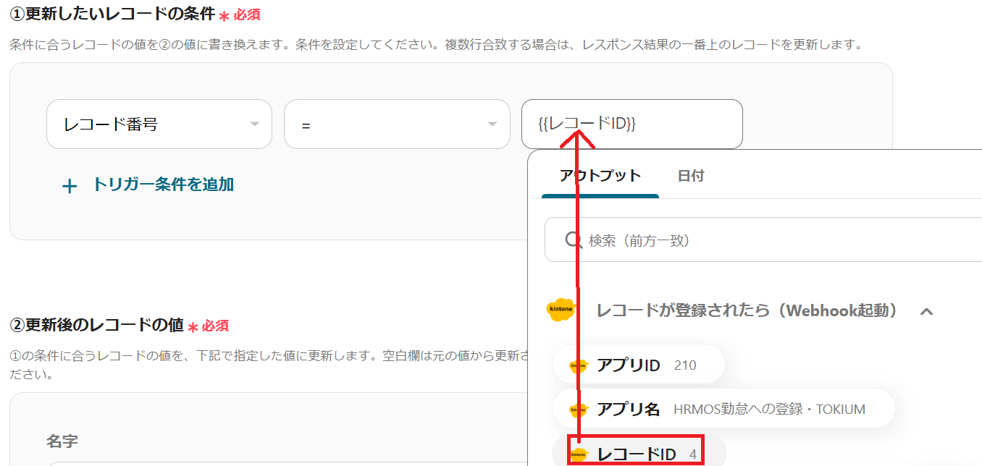Screen dimensions: 982x466
Task: Click the kintone icon on レコードID chip
Action: point(578,454)
